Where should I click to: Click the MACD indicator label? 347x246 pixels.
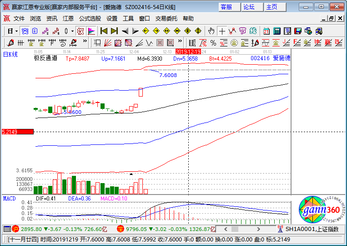pyautogui.click(x=9, y=199)
